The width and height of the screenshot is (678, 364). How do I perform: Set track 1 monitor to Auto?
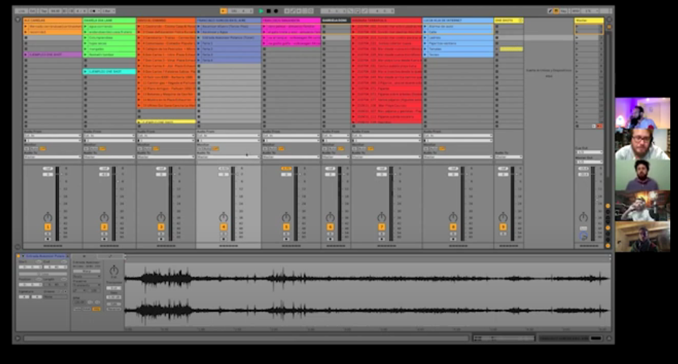(x=34, y=149)
